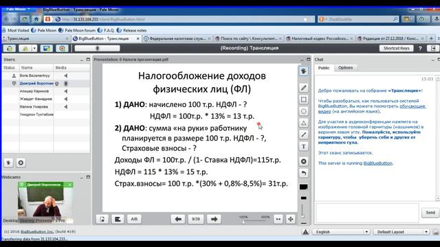Mute Boris Bezsmertnyy's speaker icon
Image resolution: width=440 pixels, height=247 pixels.
point(66,75)
